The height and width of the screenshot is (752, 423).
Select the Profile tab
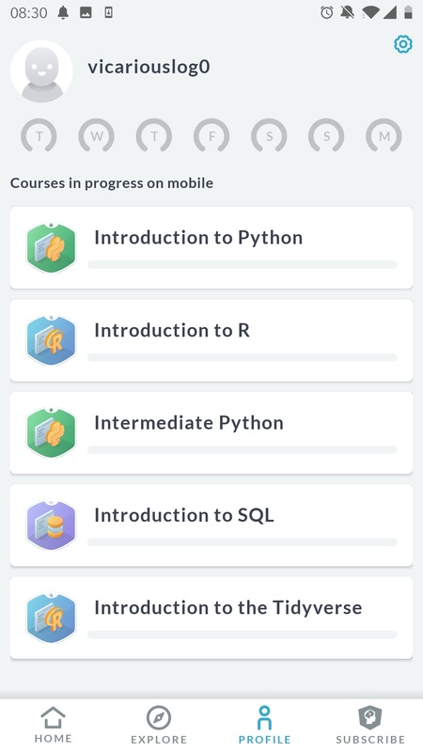pyautogui.click(x=264, y=725)
